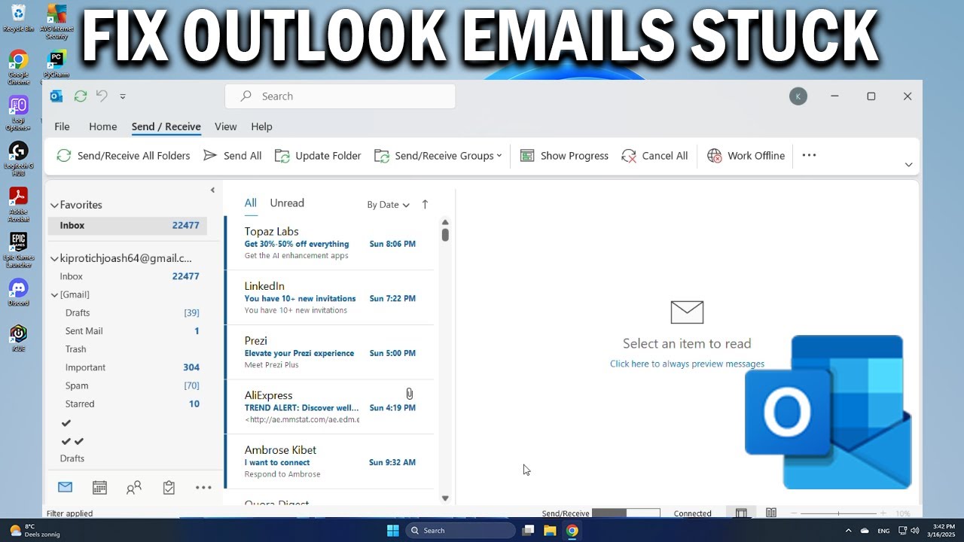964x542 pixels.
Task: Click the message list scrollbar down arrow
Action: click(x=445, y=498)
